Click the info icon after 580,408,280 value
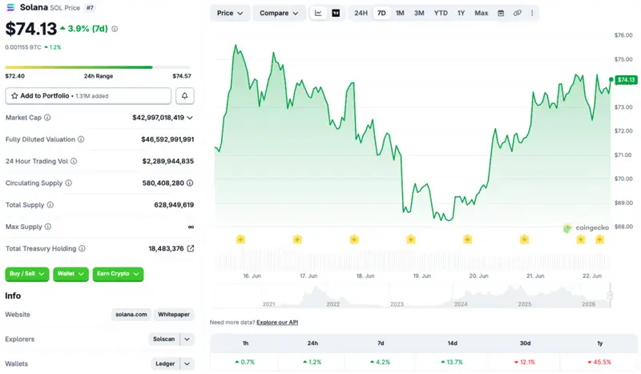The height and width of the screenshot is (374, 641). pos(190,183)
